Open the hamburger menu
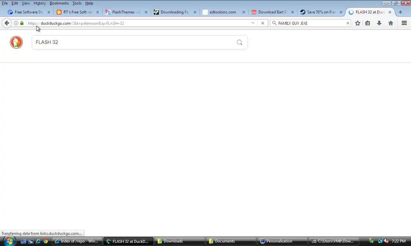 coord(404,23)
